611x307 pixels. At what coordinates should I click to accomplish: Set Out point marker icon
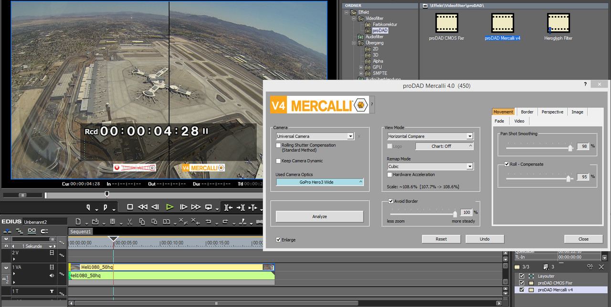(105, 207)
